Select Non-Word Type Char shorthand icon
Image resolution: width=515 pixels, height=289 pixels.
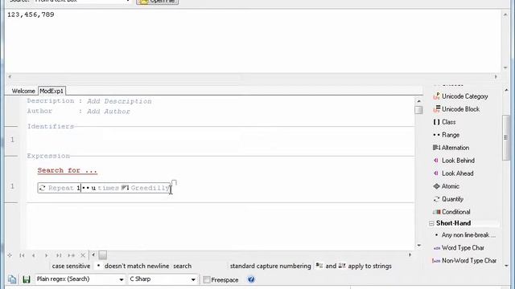(436, 261)
